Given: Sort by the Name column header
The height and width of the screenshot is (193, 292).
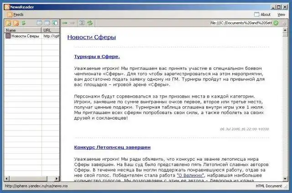Looking at the screenshot, I should pyautogui.click(x=23, y=30).
